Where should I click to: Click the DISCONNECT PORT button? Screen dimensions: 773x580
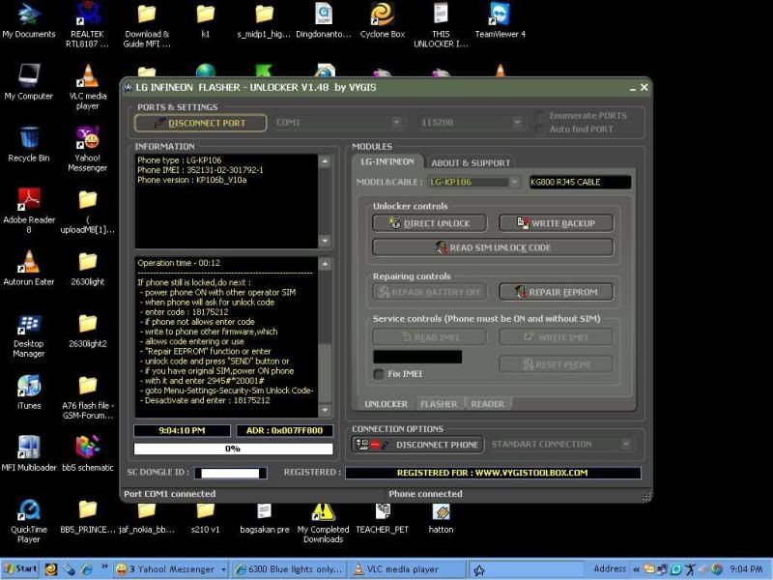click(200, 123)
